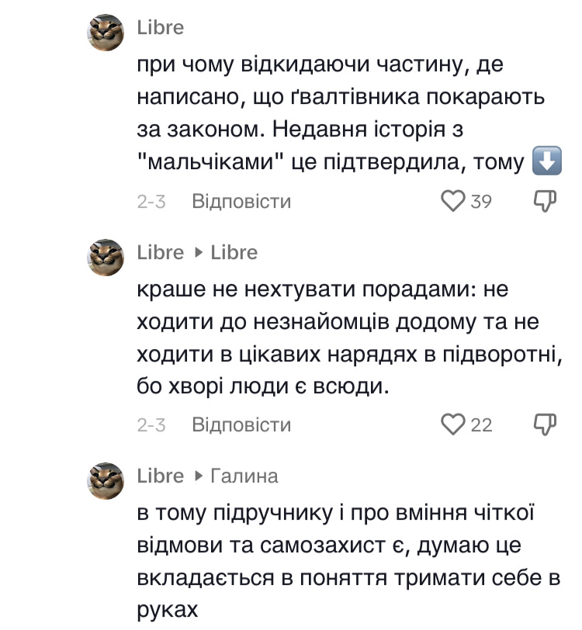Open Libre's avatar on the reply to Галина

(x=106, y=480)
